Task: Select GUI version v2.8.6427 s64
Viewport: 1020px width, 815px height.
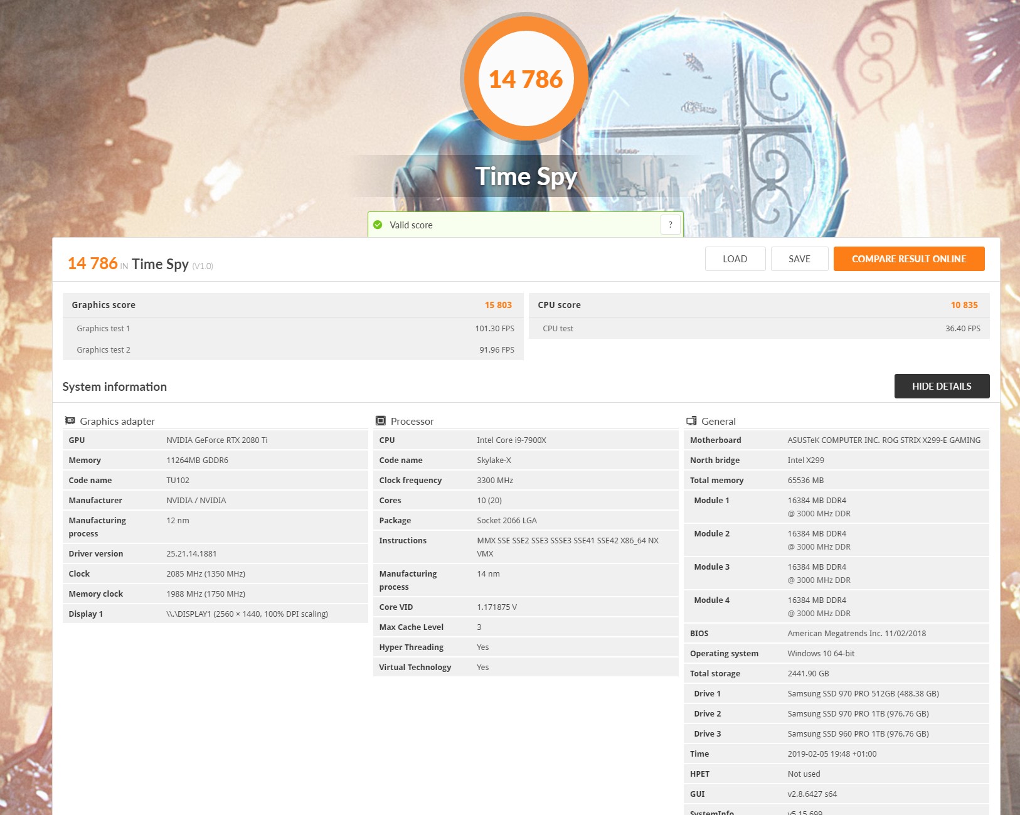Action: (812, 794)
